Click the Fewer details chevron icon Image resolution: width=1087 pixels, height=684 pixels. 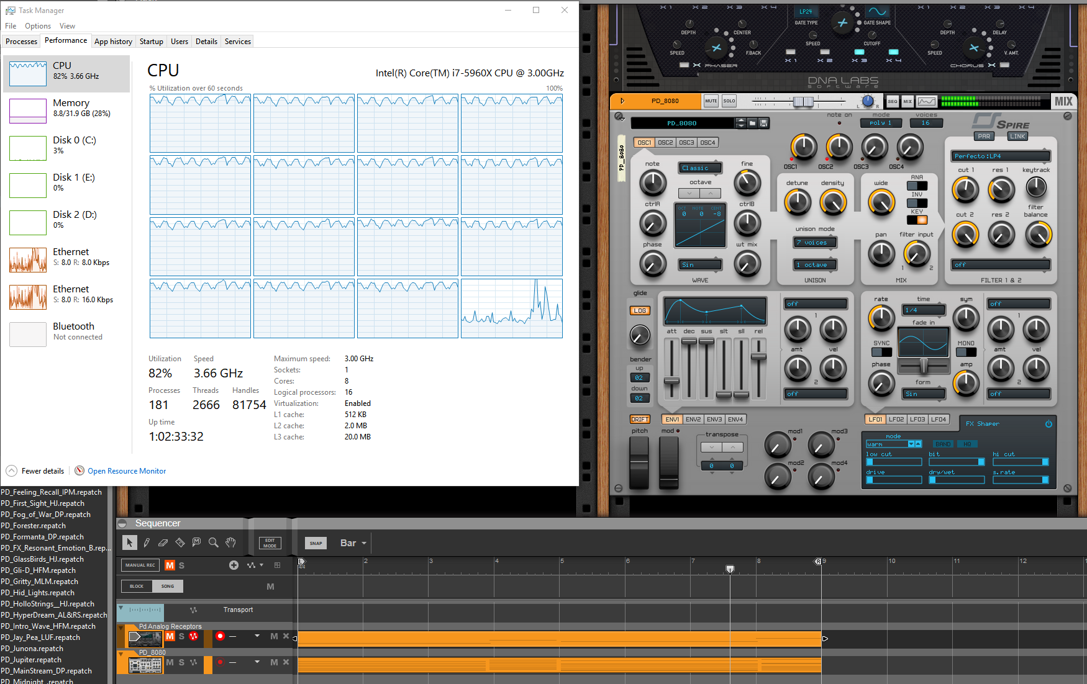pyautogui.click(x=11, y=470)
